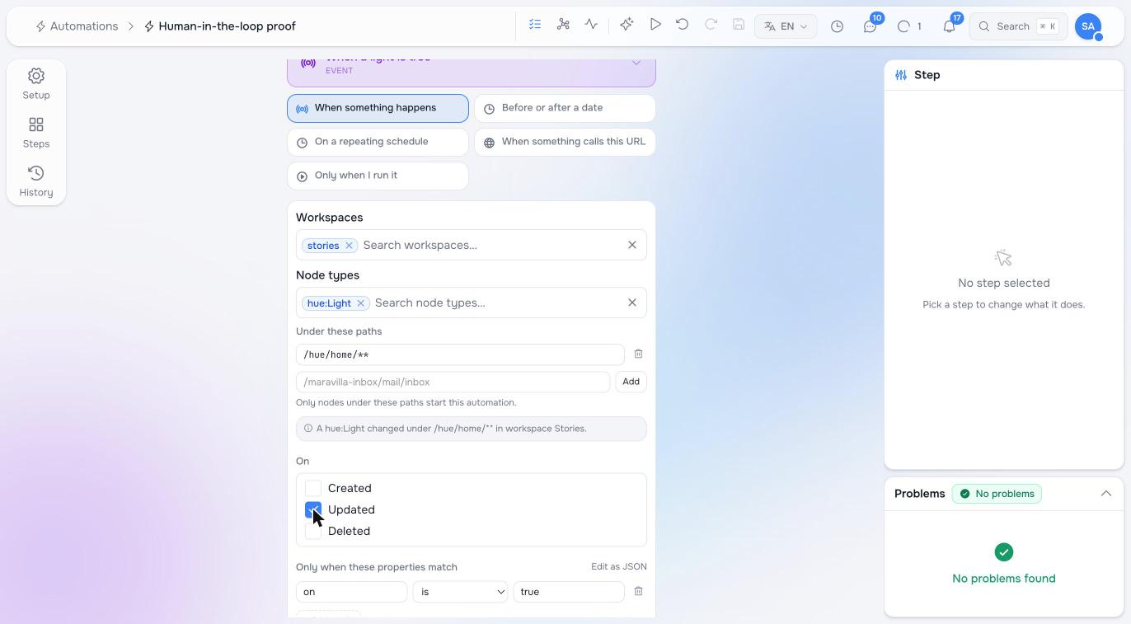Open the running tasks spinner indicator
Viewport: 1131px width, 624px height.
pyautogui.click(x=909, y=26)
